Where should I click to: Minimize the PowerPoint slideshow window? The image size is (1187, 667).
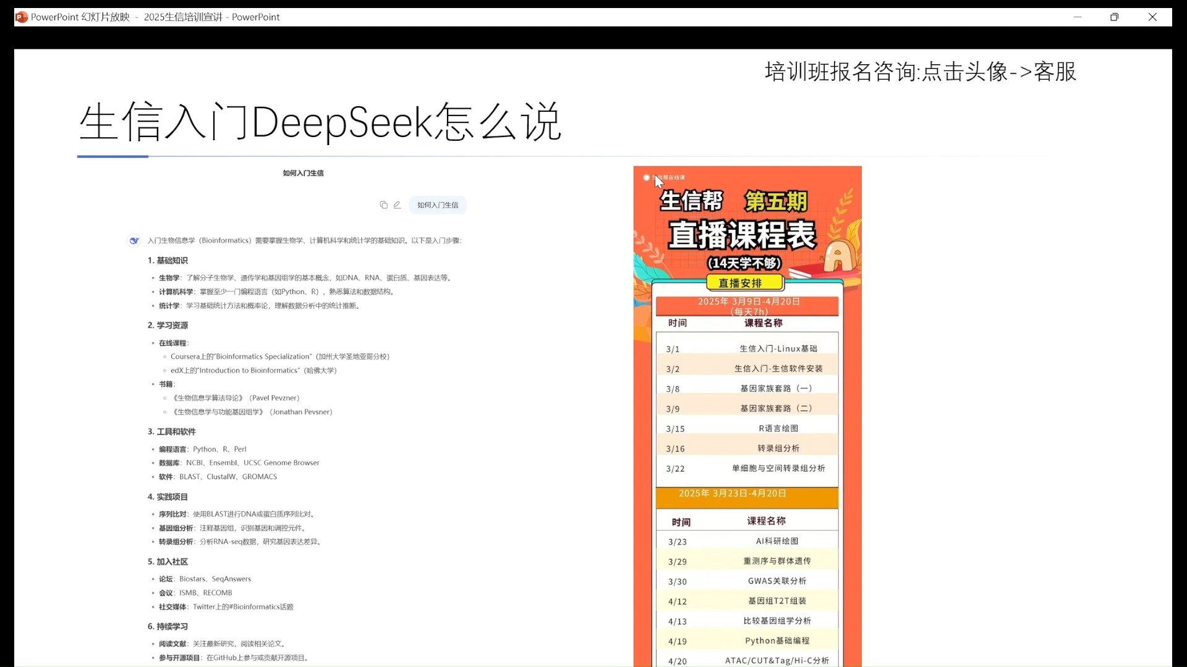click(1077, 17)
